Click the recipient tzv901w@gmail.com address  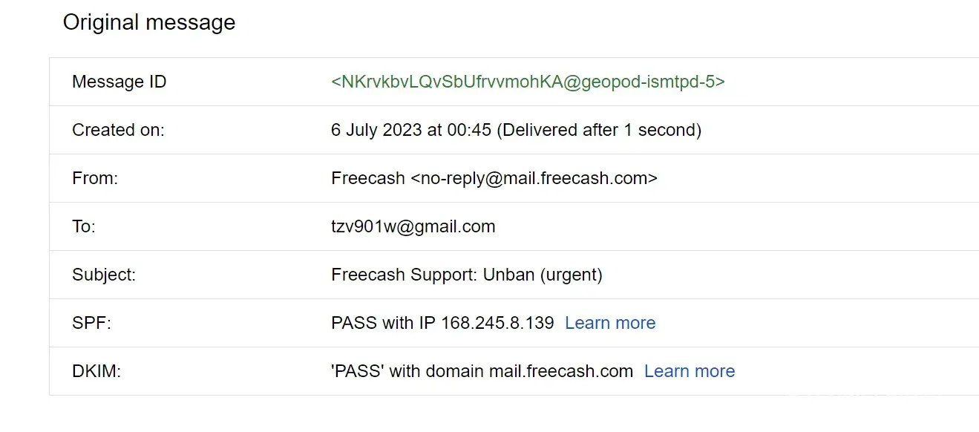coord(413,226)
